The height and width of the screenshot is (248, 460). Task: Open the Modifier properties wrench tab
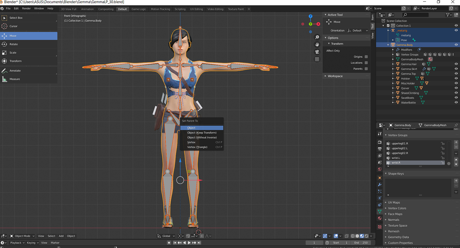379,184
